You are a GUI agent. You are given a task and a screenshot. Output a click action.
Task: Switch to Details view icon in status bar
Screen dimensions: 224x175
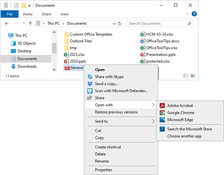coord(186,75)
